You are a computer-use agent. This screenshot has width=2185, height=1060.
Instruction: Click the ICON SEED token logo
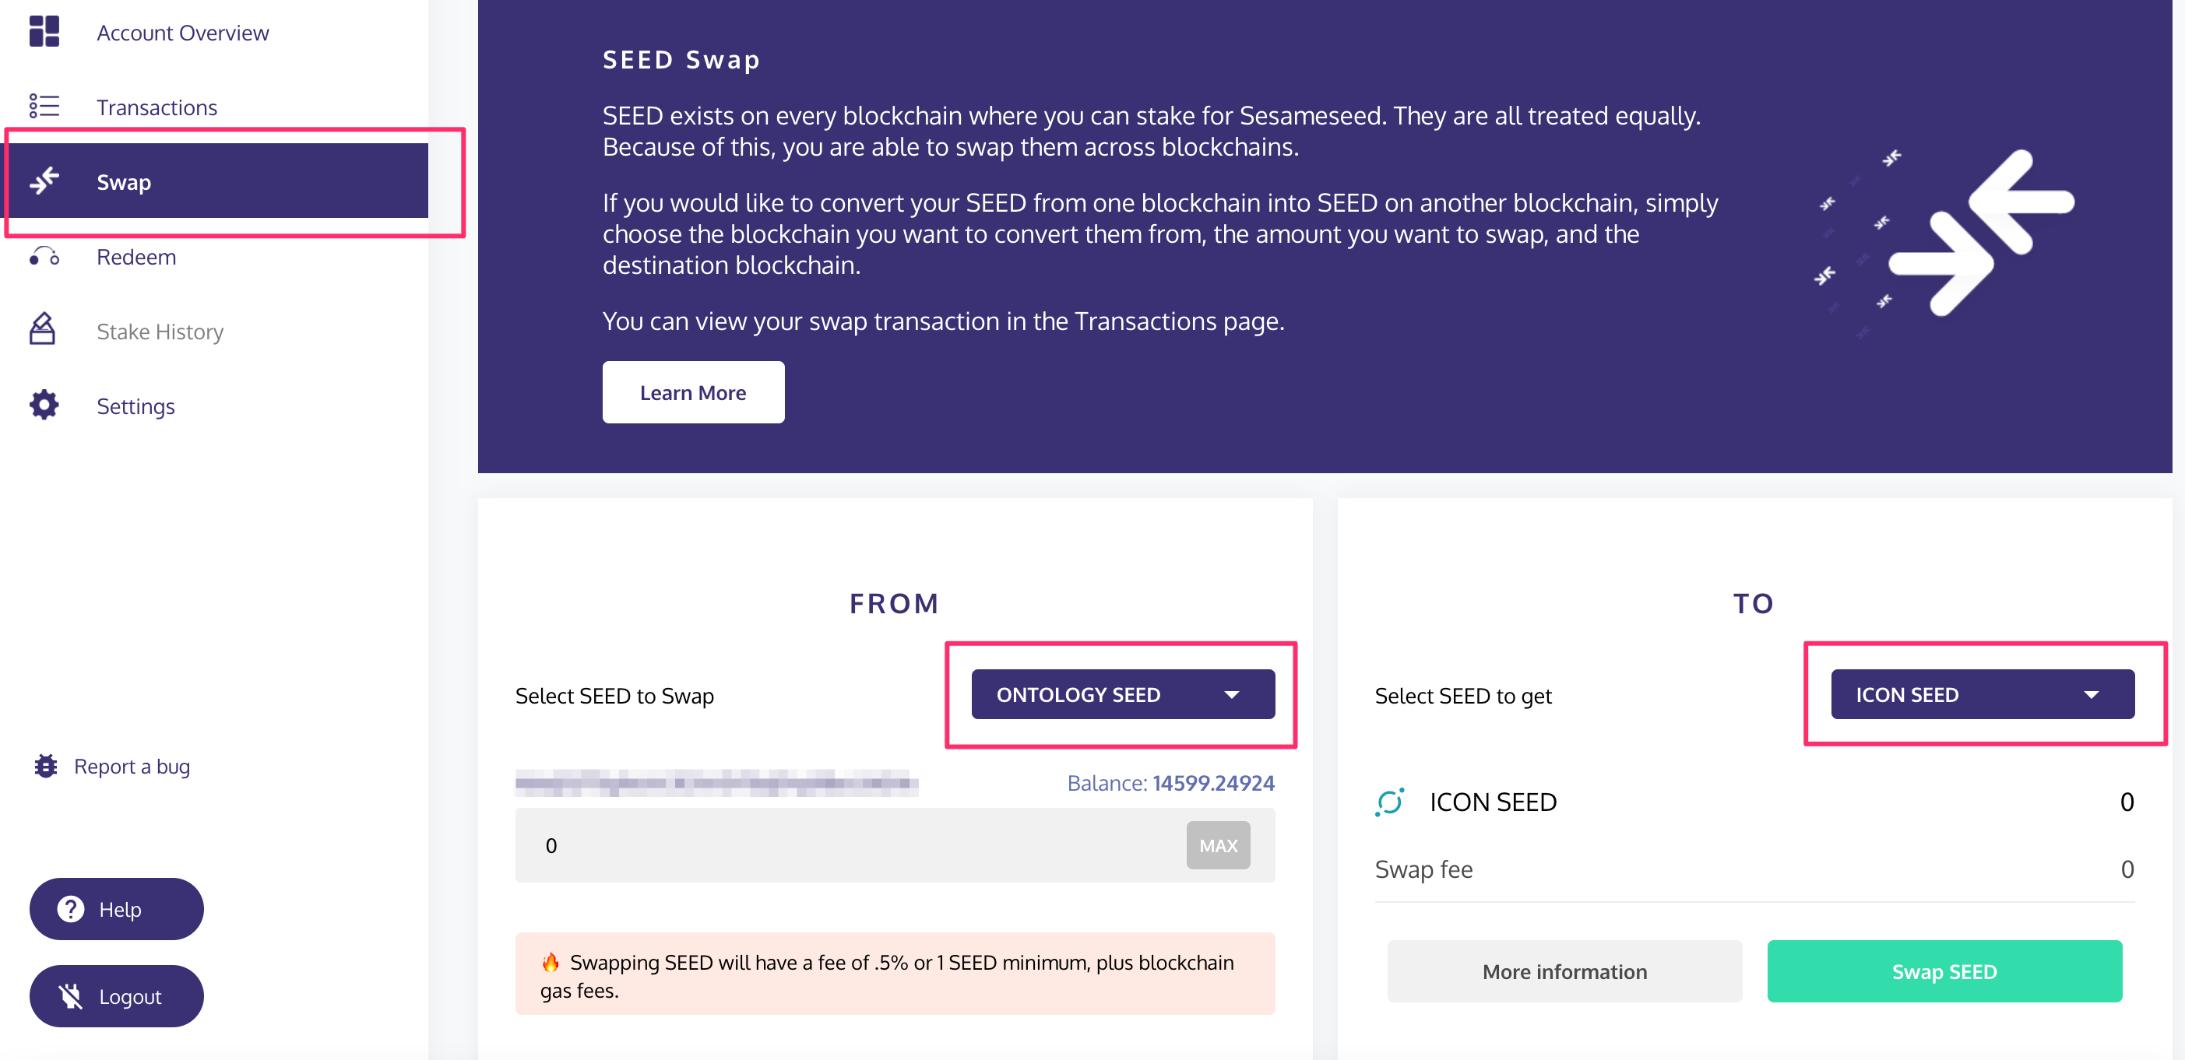pos(1389,802)
